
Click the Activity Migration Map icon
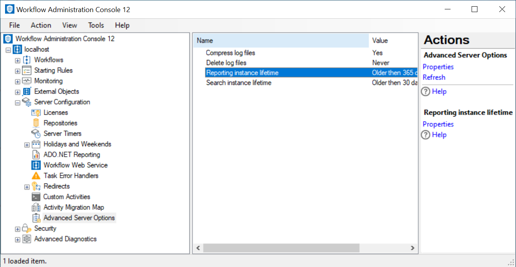(x=36, y=207)
